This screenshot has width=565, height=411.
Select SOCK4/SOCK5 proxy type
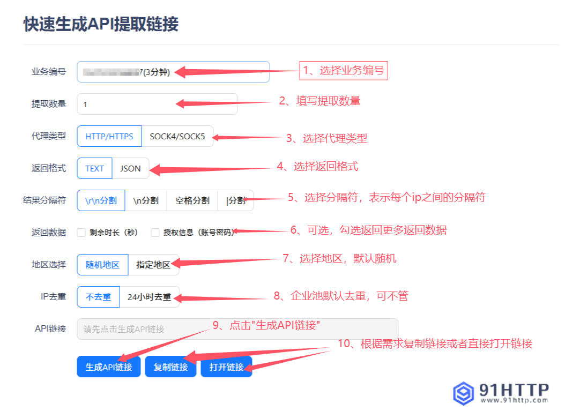point(177,136)
